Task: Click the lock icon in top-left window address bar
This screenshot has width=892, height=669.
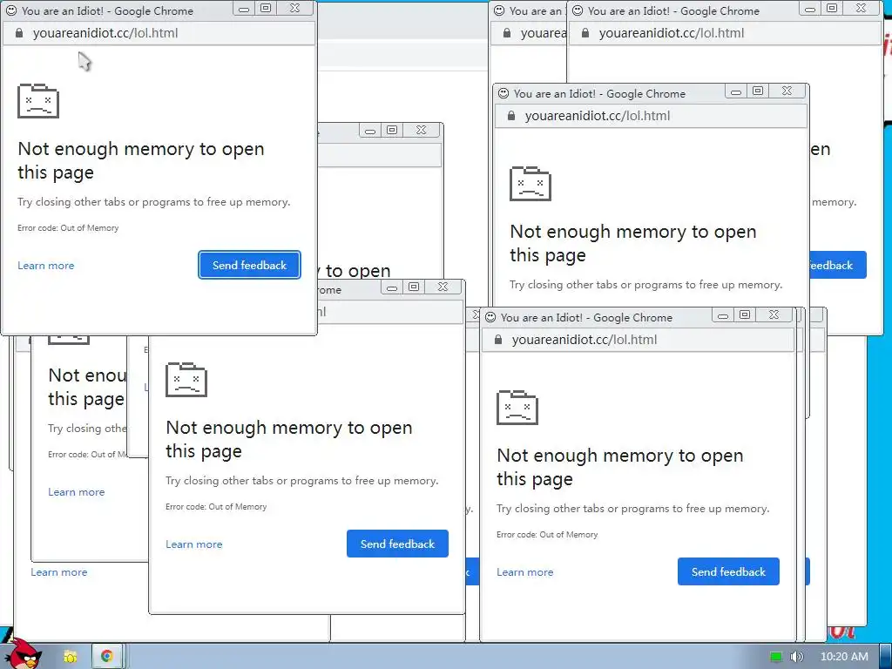Action: click(x=19, y=33)
